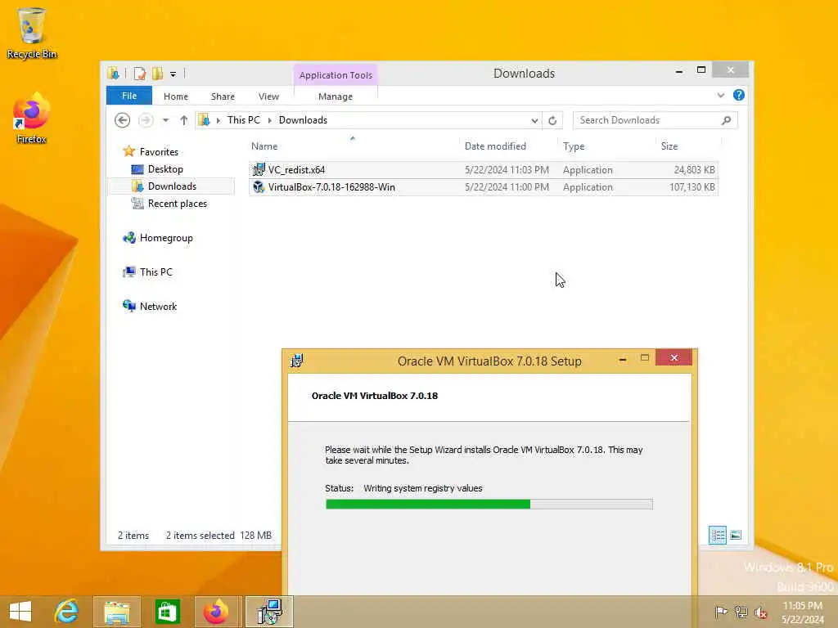Open the Windows Store taskbar icon
The height and width of the screenshot is (628, 838).
[167, 612]
